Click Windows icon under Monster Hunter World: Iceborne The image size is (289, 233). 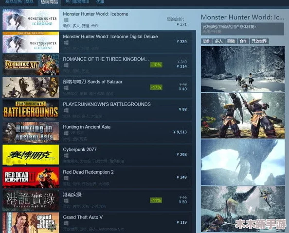(66, 20)
